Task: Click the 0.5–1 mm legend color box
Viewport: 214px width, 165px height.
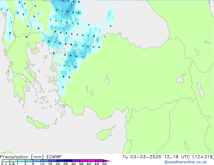Action: tap(14, 161)
